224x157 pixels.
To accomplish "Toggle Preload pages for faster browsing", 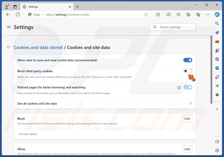I will [188, 87].
